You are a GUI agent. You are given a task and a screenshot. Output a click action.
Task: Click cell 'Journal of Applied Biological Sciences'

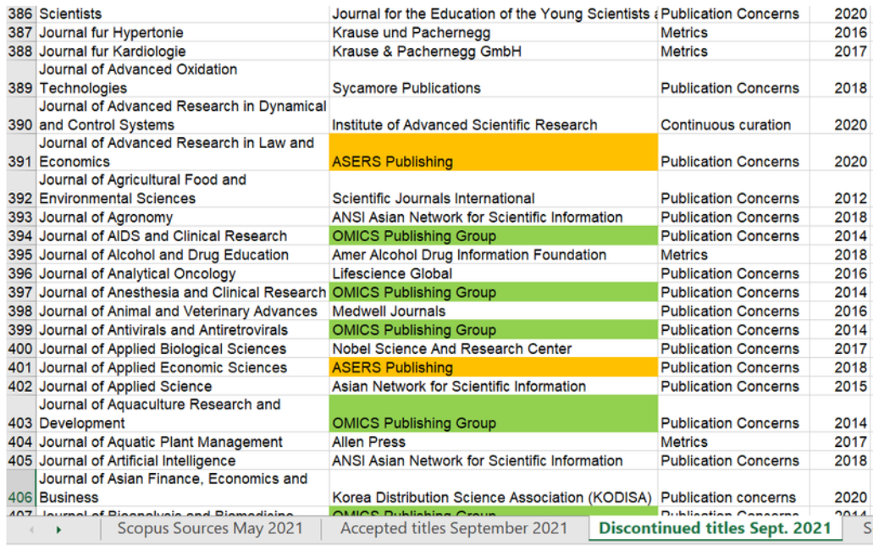click(183, 349)
